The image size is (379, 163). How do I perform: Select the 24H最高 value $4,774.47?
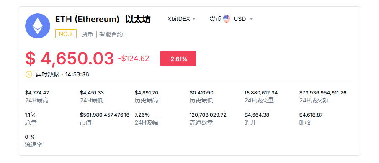point(37,93)
